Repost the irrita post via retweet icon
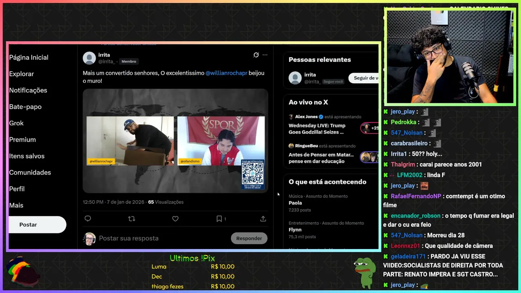 coord(131,219)
